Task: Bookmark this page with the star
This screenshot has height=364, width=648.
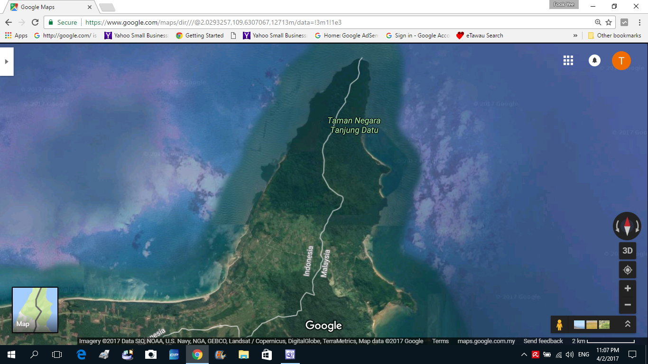Action: (x=609, y=22)
